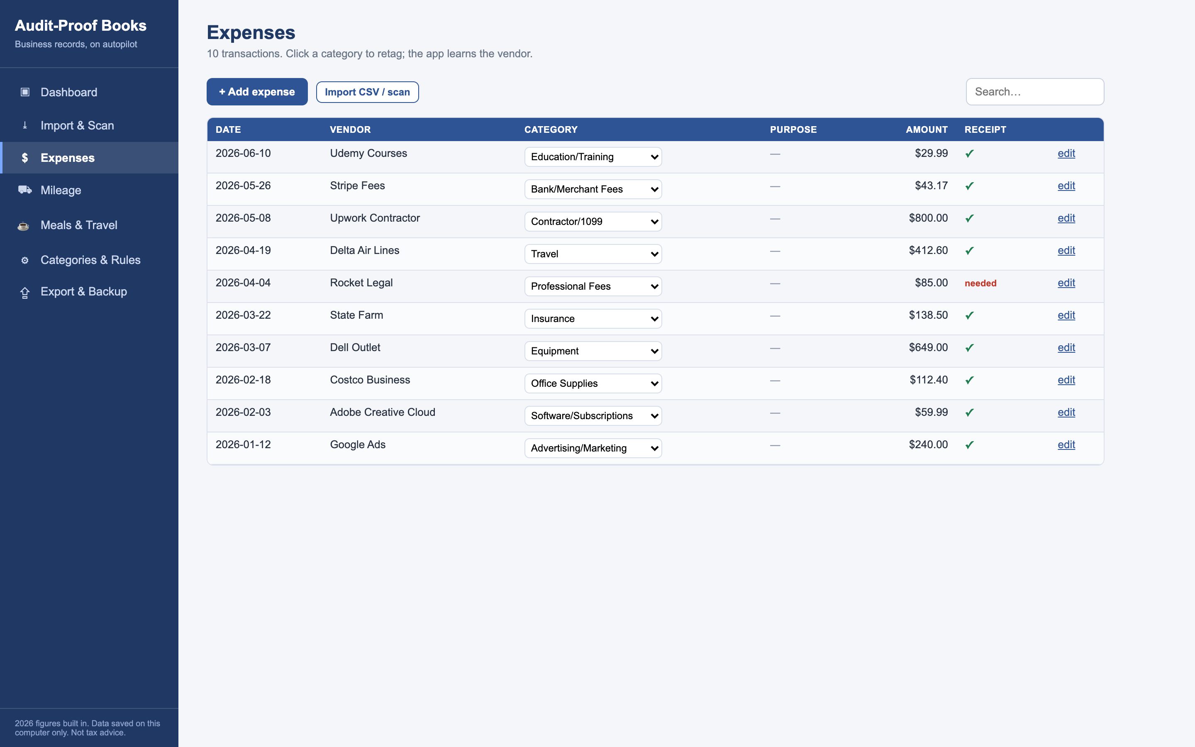Click the AMOUNT column header

pyautogui.click(x=927, y=129)
